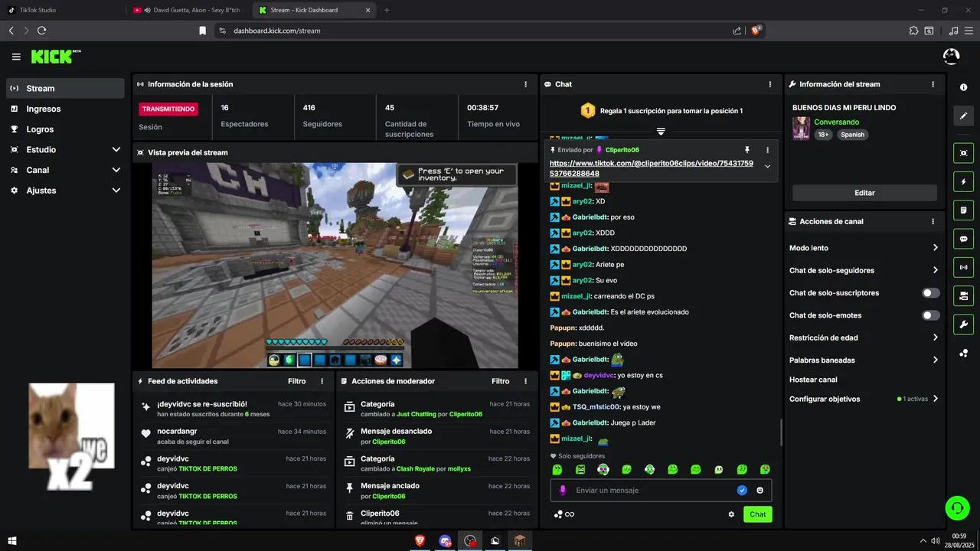Click the chat scrollbar
The width and height of the screenshot is (980, 551).
(780, 432)
